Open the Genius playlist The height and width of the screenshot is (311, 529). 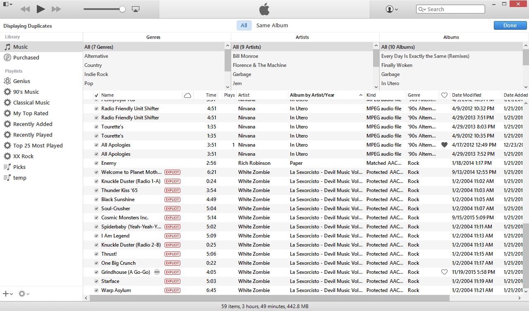click(x=41, y=81)
